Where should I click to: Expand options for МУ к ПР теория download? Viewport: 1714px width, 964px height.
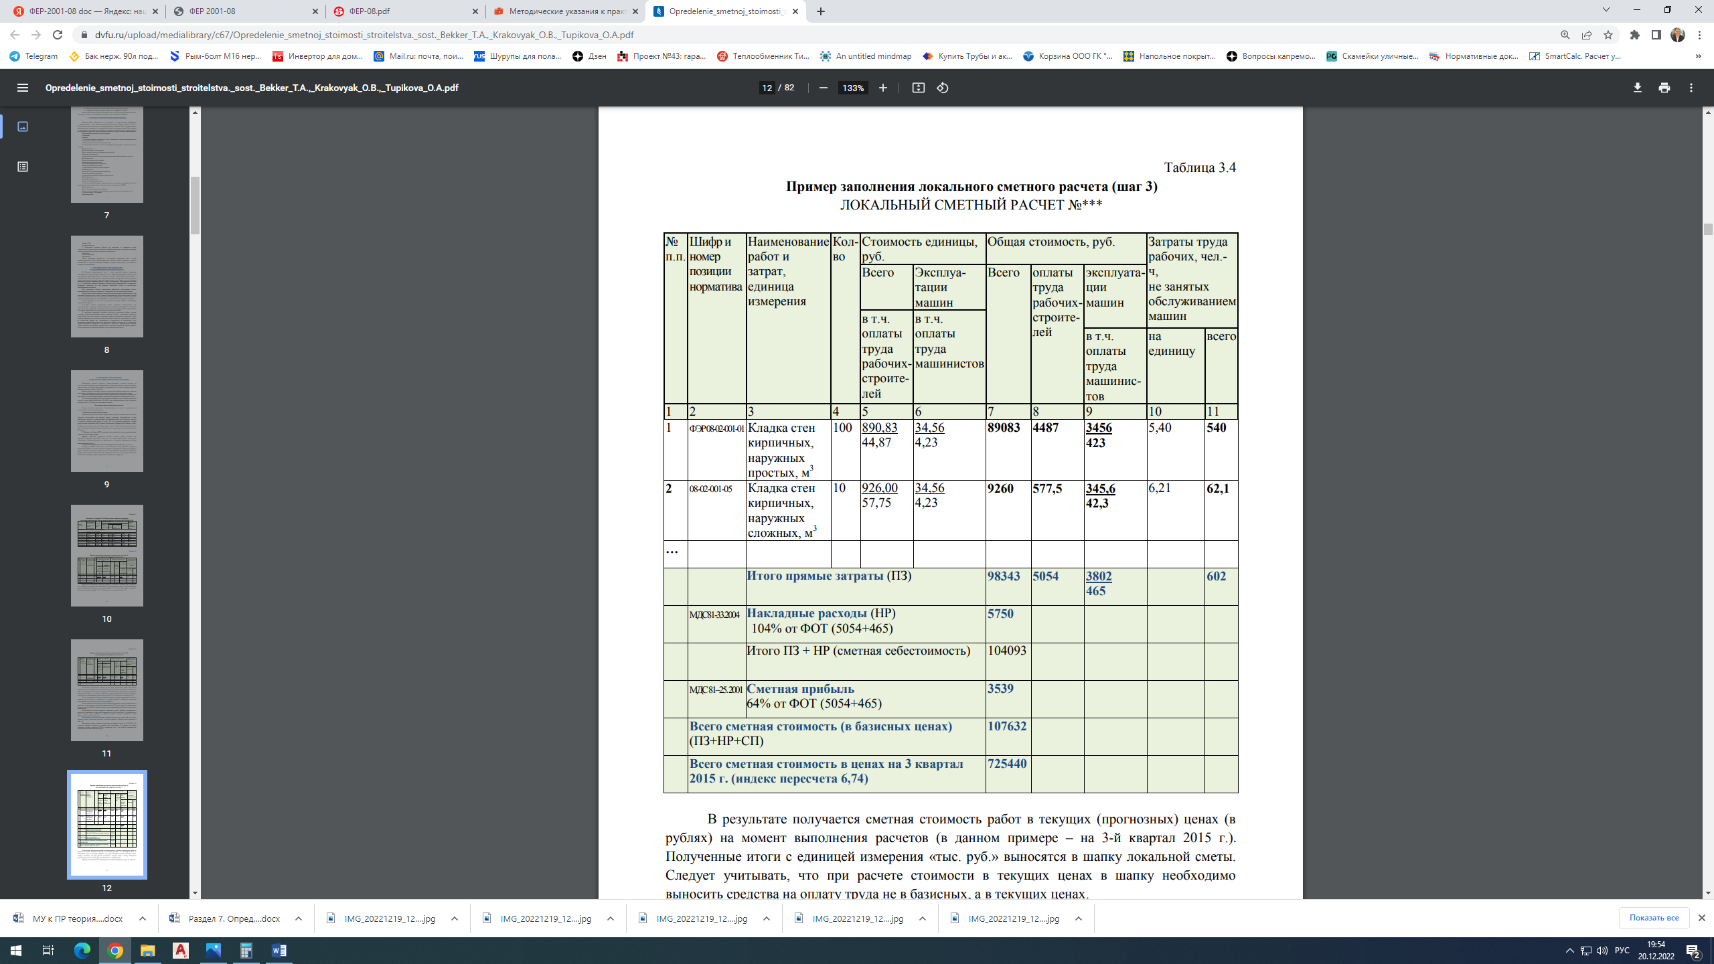coord(143,918)
